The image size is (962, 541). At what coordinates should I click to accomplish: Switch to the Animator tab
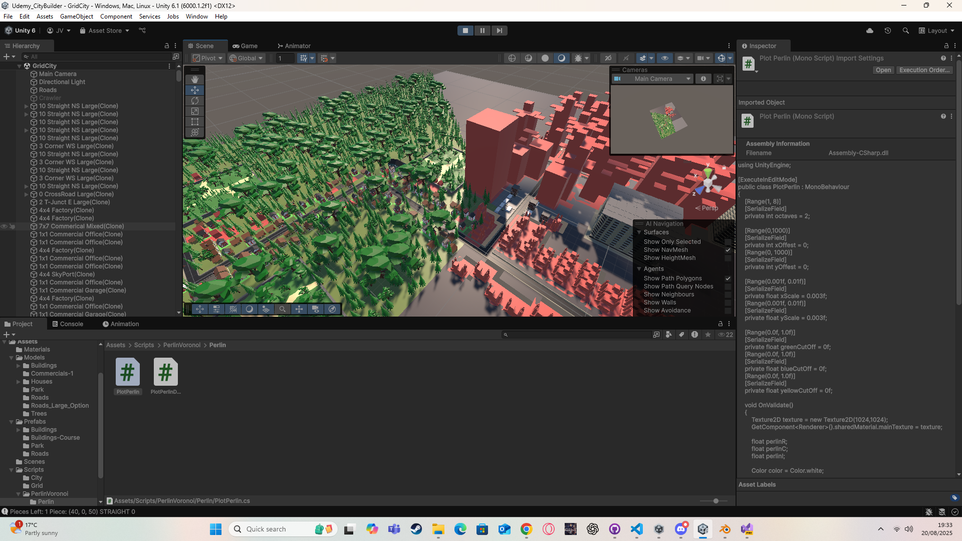(x=294, y=46)
